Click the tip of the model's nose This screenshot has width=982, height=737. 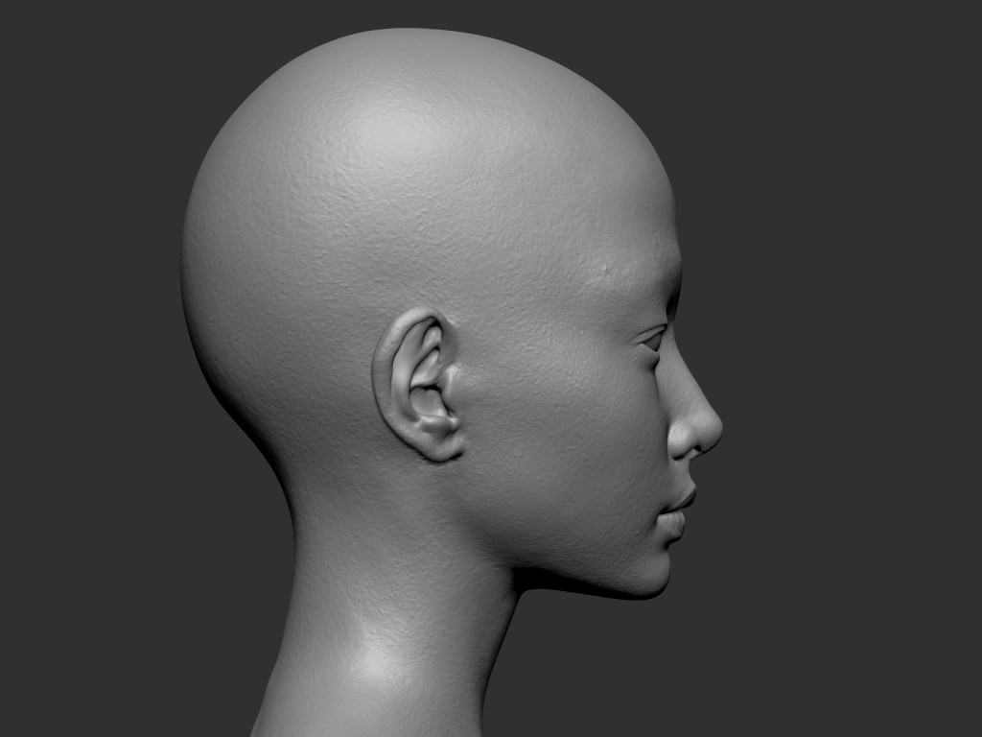pyautogui.click(x=714, y=429)
